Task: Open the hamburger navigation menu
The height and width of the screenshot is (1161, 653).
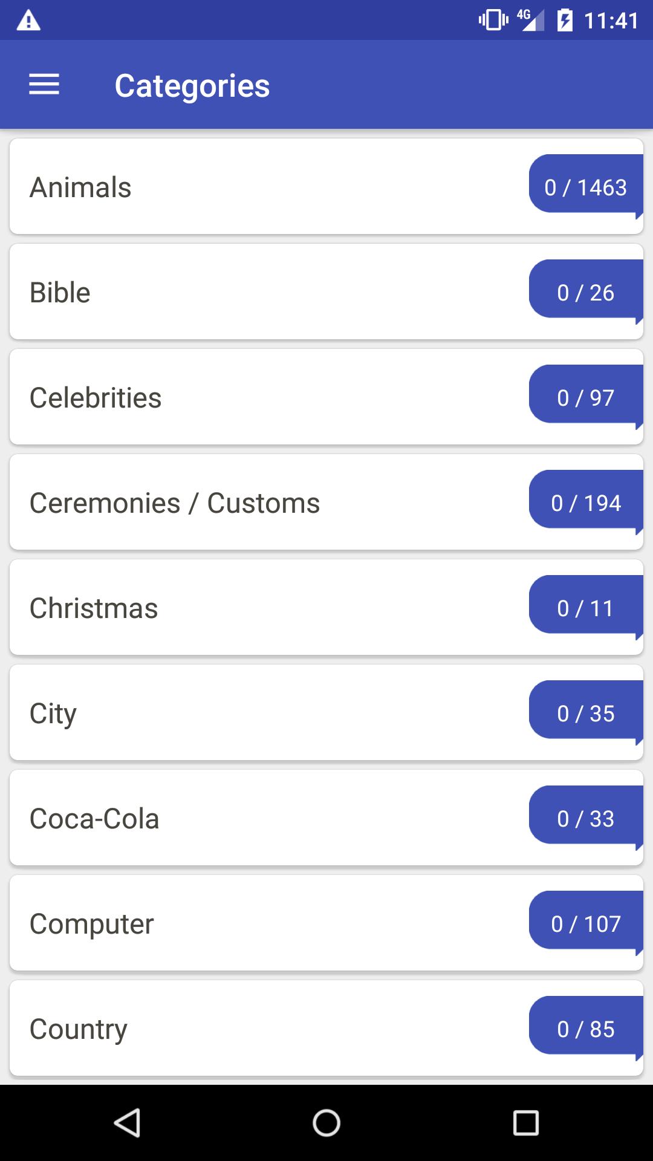Action: click(x=44, y=85)
